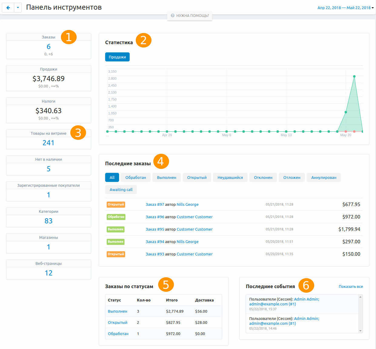This screenshot has width=376, height=349.
Task: Open customer Nills George on order #94
Action: (188, 242)
